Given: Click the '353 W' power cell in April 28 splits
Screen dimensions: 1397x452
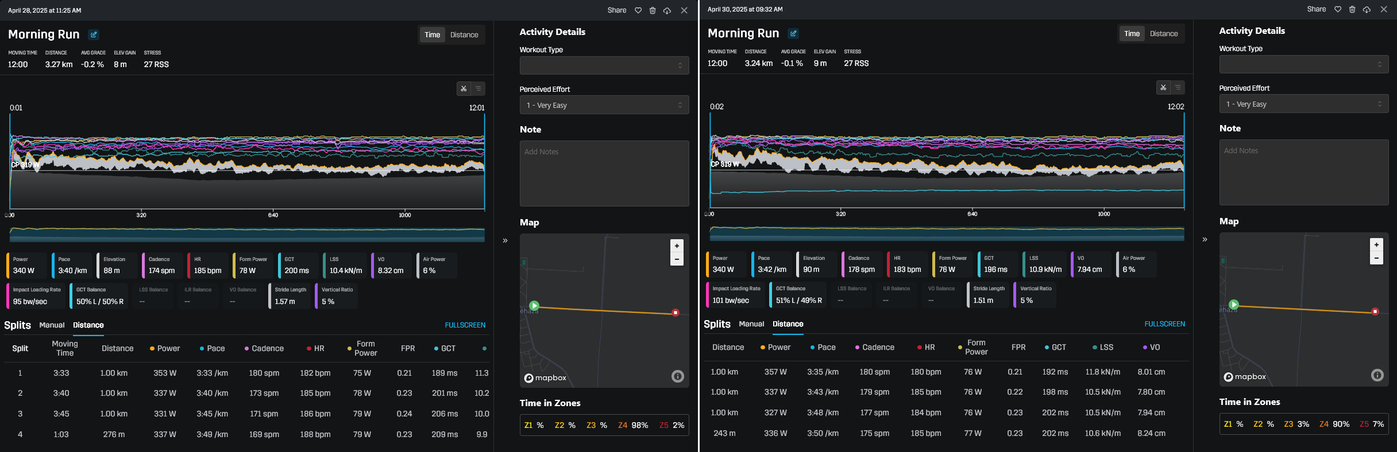Looking at the screenshot, I should (165, 373).
